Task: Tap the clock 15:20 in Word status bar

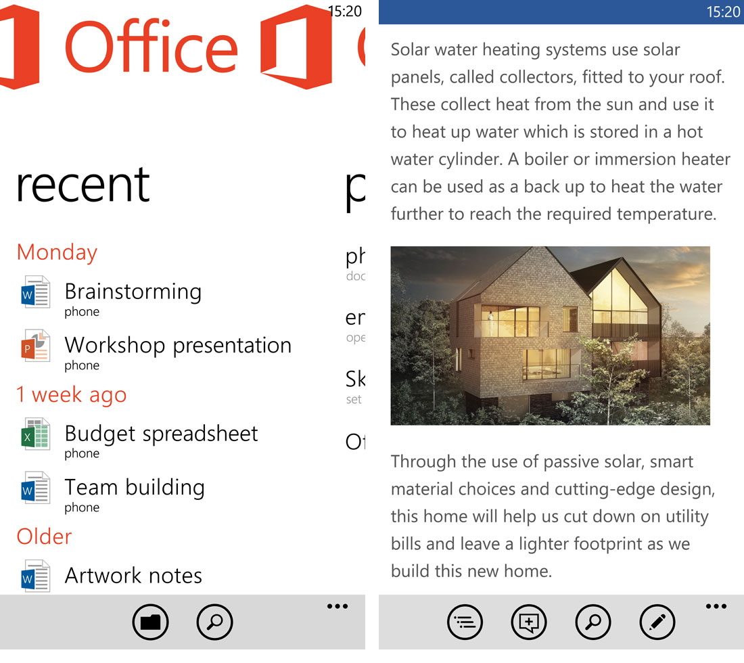Action: pyautogui.click(x=723, y=12)
